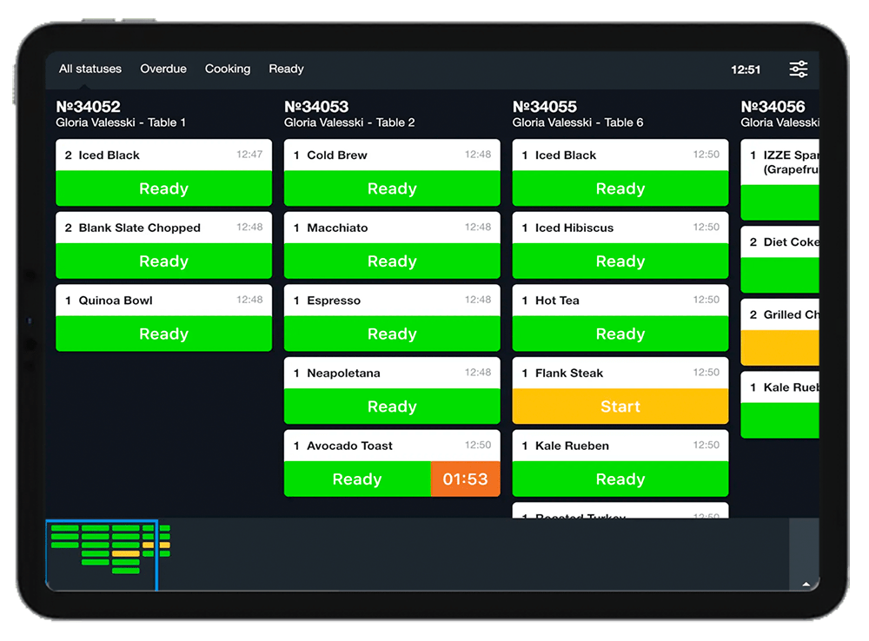Open the Cooking status filter
Viewport: 869px width, 641px height.
(x=227, y=69)
